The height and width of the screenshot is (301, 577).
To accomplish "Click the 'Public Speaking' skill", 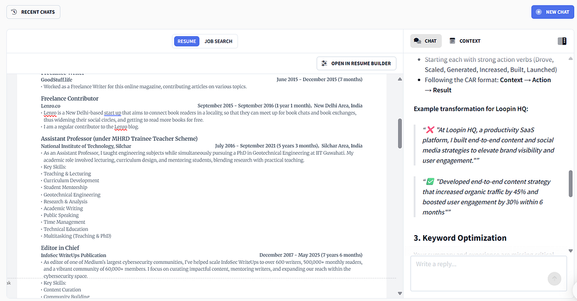I will click(x=61, y=215).
